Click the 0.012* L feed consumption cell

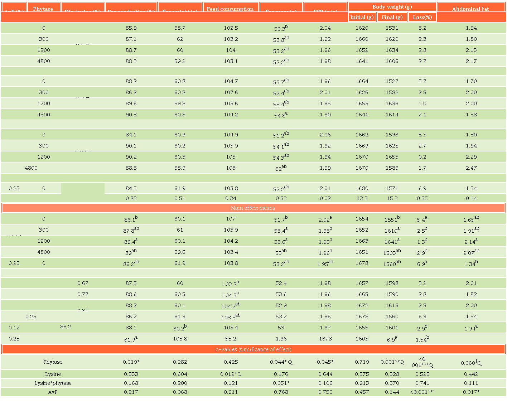(231, 374)
